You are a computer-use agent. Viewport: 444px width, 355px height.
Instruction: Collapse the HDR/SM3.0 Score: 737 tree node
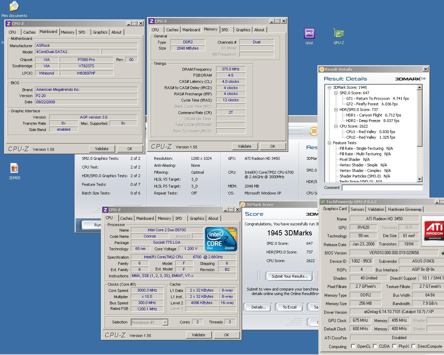click(336, 110)
